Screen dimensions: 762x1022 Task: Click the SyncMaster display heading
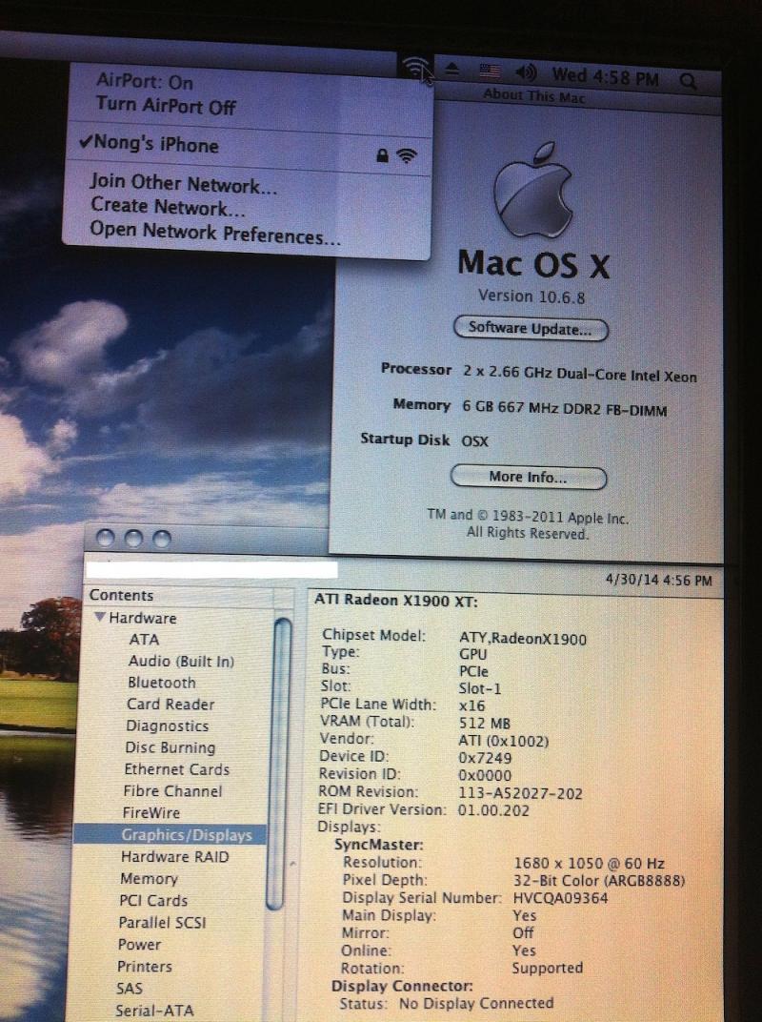coord(378,845)
